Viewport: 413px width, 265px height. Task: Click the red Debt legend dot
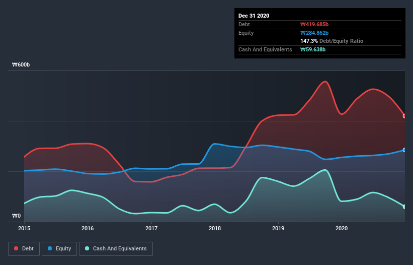(x=16, y=248)
